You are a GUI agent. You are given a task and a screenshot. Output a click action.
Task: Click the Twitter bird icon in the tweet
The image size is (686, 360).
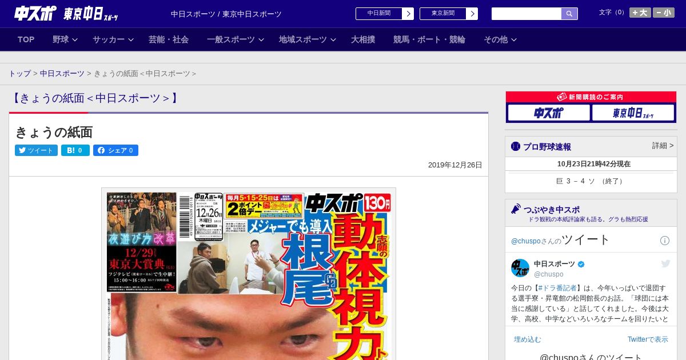[666, 263]
